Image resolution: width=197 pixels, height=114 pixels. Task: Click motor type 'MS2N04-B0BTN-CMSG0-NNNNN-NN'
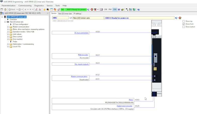coord(119,102)
